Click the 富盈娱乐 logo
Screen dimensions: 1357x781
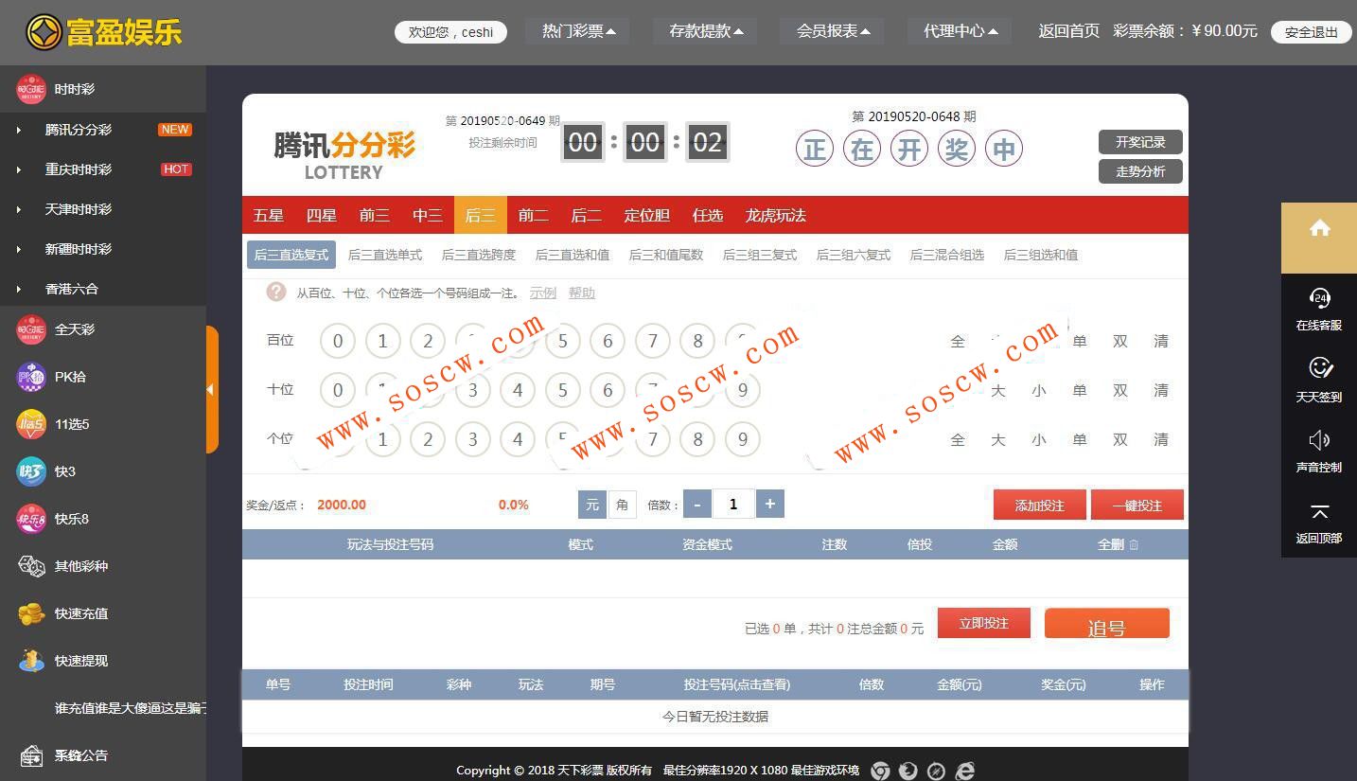103,32
